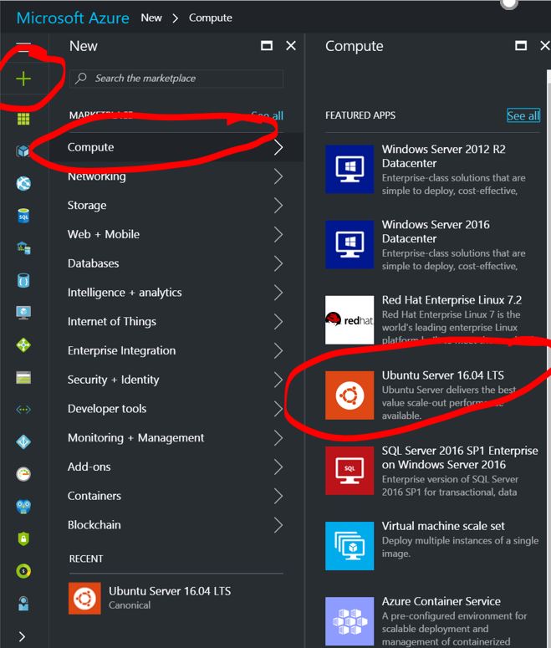Select the Security + Identity category
The width and height of the screenshot is (551, 648).
click(176, 380)
